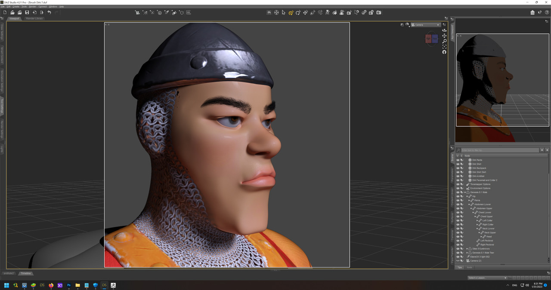Click the Save file floppy icon
This screenshot has width=551, height=290.
tap(27, 12)
